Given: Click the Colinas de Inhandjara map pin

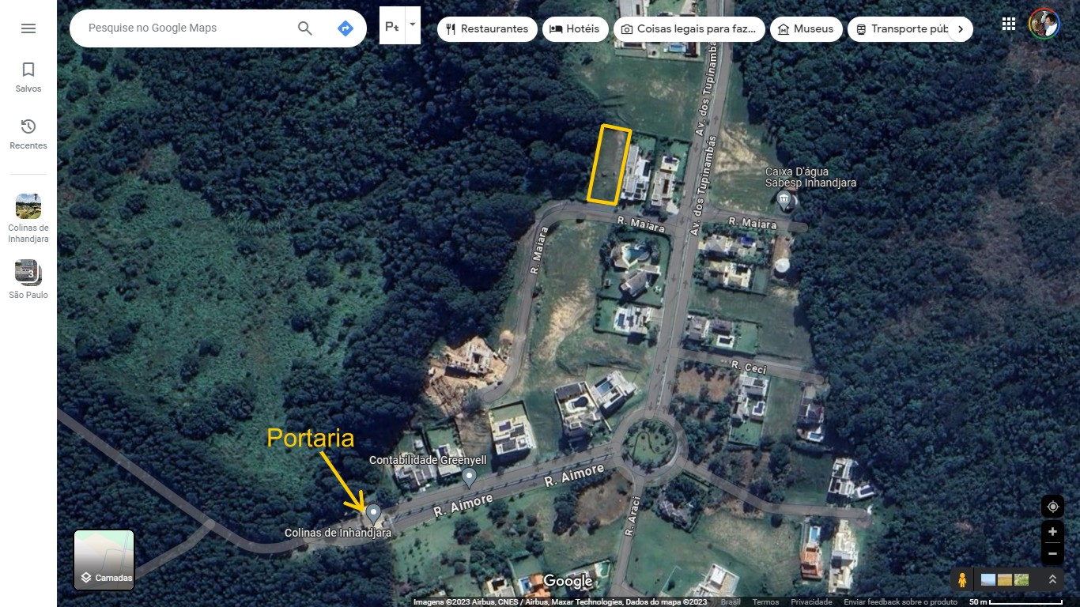Looking at the screenshot, I should click(x=373, y=515).
